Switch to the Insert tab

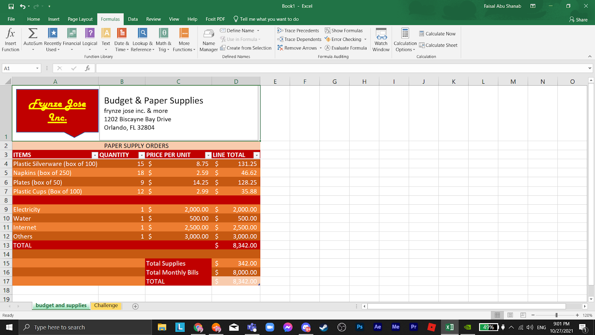tap(54, 19)
